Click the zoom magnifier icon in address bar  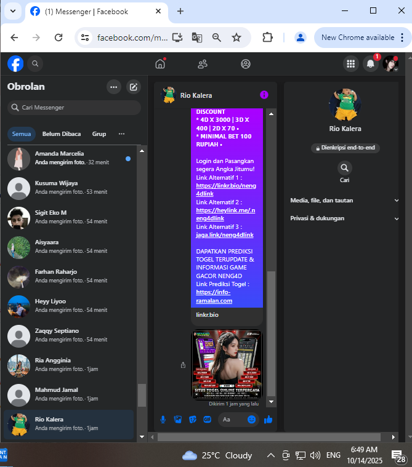coord(216,38)
